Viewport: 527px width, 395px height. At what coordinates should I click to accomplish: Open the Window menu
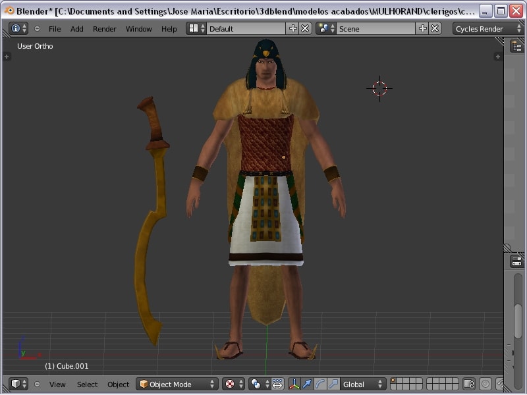[x=138, y=29]
